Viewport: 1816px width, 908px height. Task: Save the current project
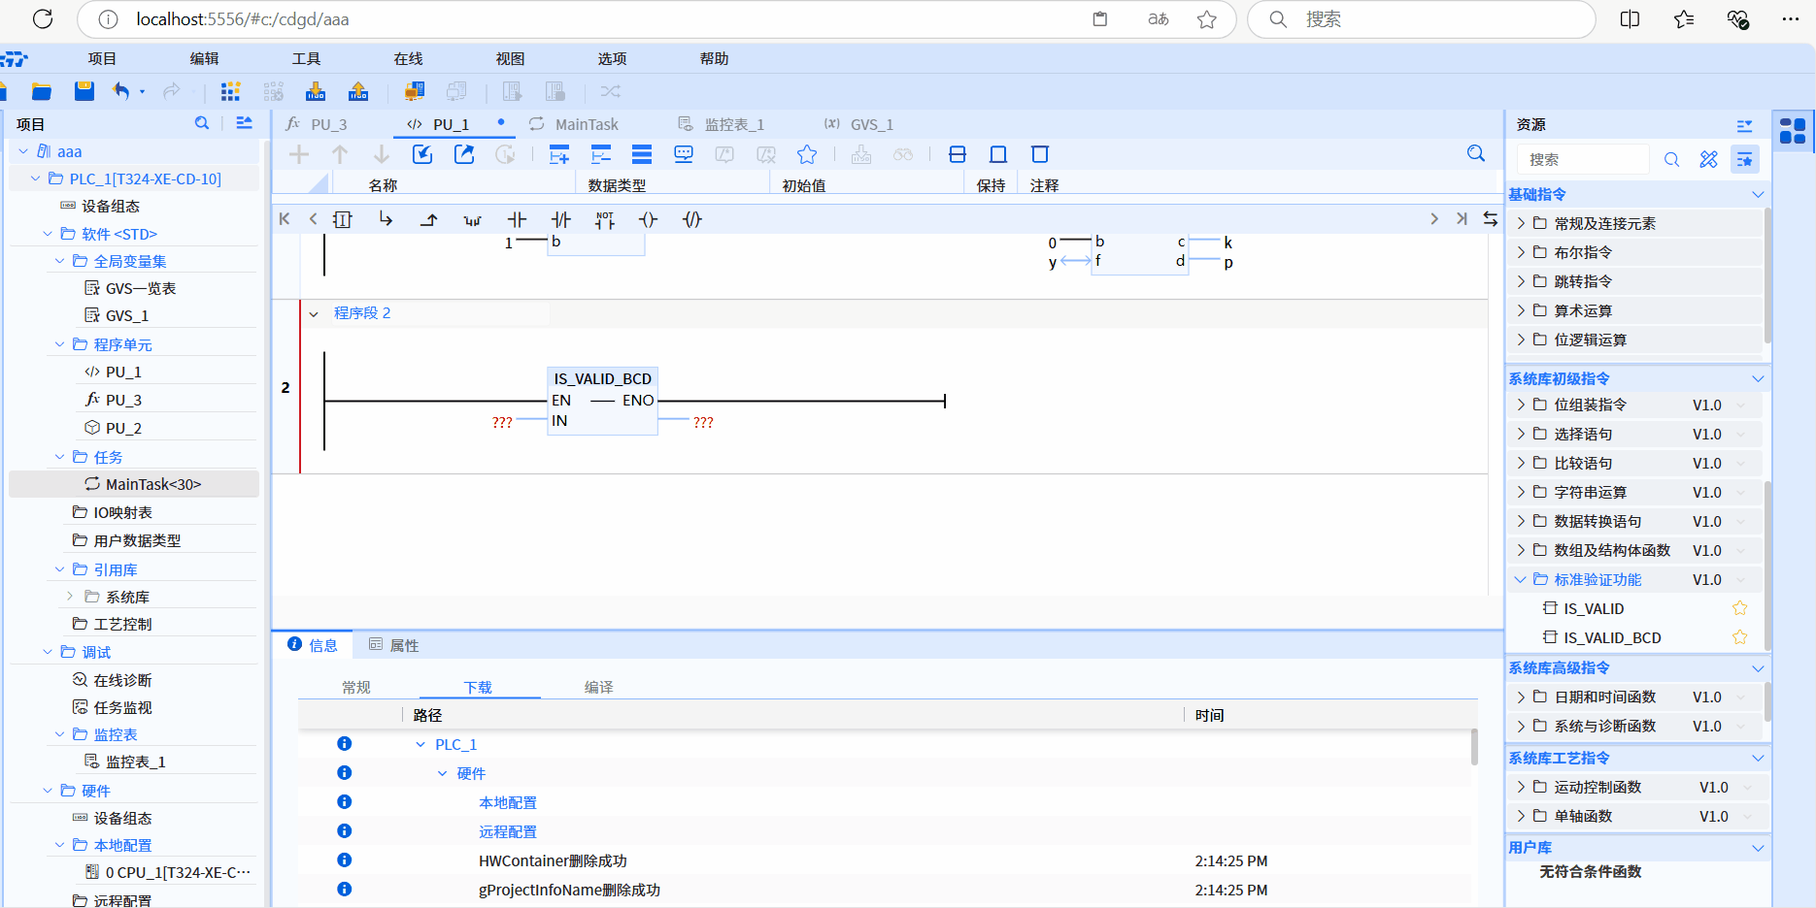coord(84,90)
